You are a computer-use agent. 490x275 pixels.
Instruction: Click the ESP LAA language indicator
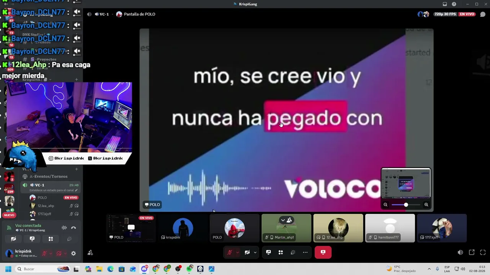447,269
